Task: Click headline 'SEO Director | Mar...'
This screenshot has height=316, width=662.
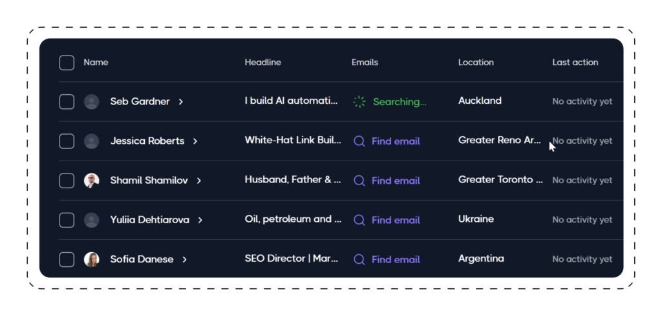Action: click(292, 259)
